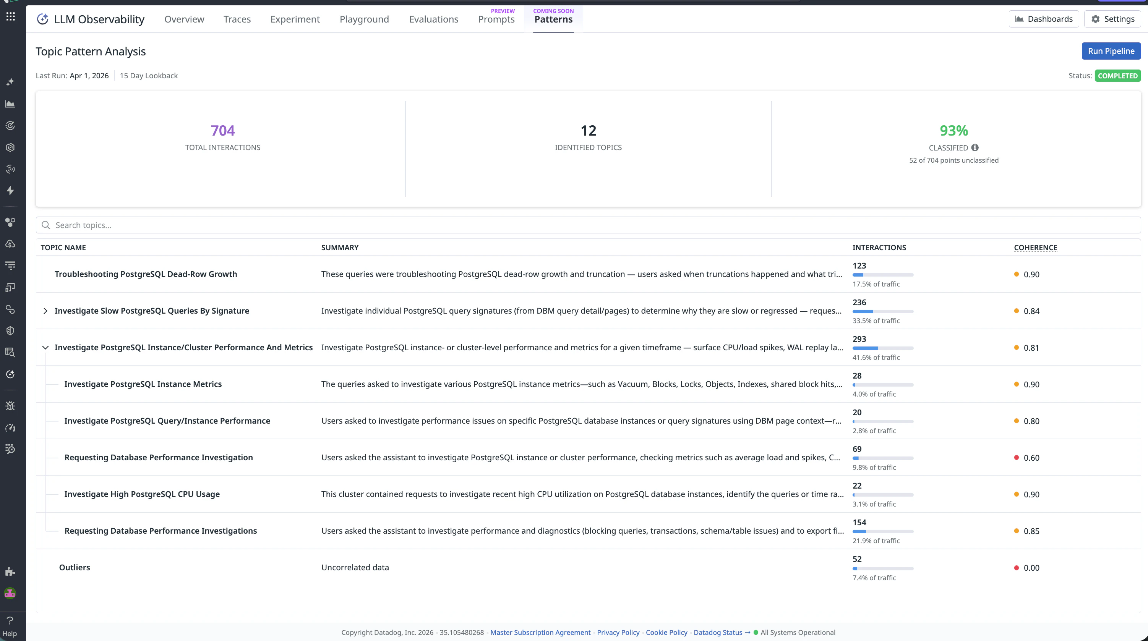Click the Search topics input field

588,225
